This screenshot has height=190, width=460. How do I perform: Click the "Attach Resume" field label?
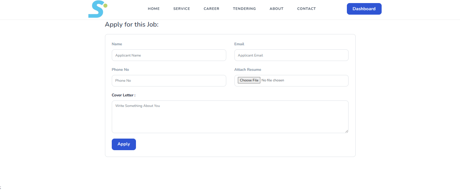[248, 69]
